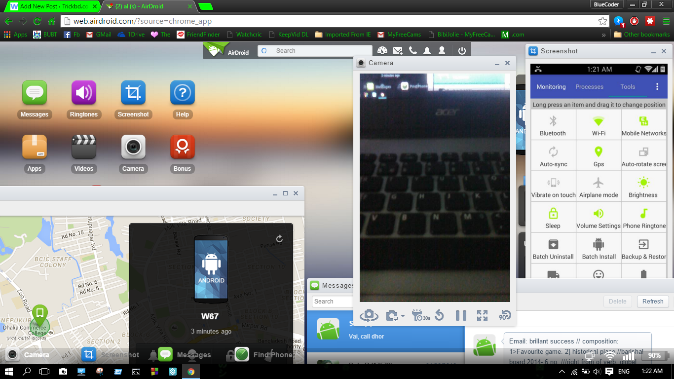Rotate camera view 90 degrees
Image resolution: width=674 pixels, height=379 pixels.
[x=505, y=315]
